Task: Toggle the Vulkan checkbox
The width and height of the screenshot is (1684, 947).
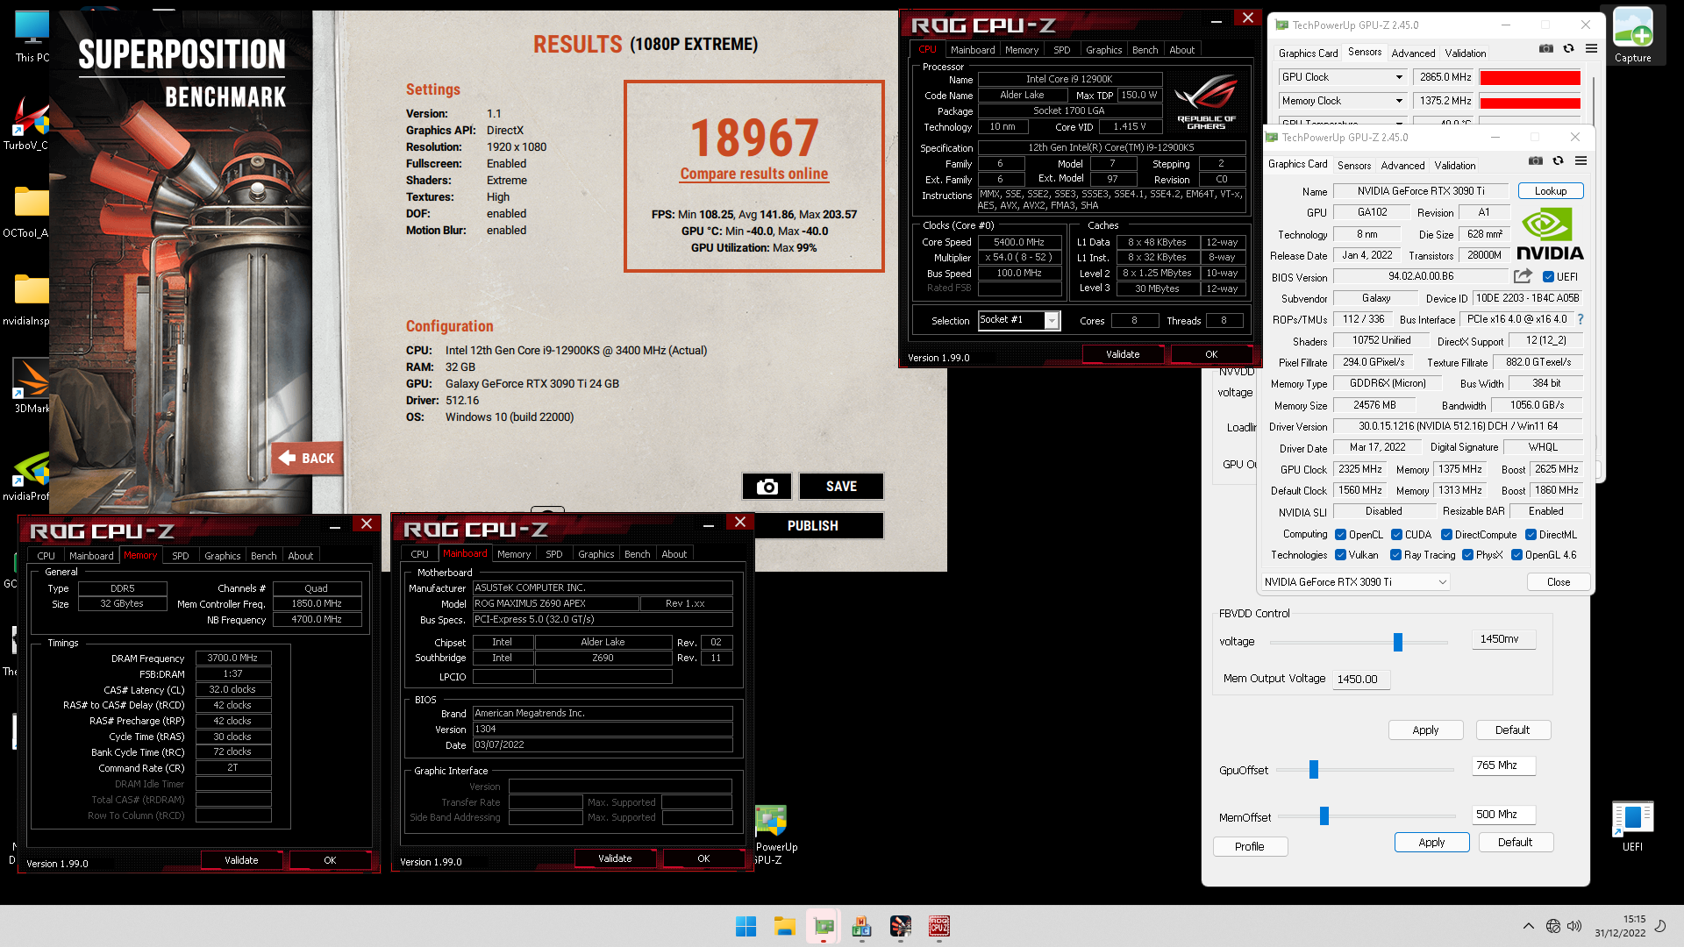Action: [x=1340, y=555]
